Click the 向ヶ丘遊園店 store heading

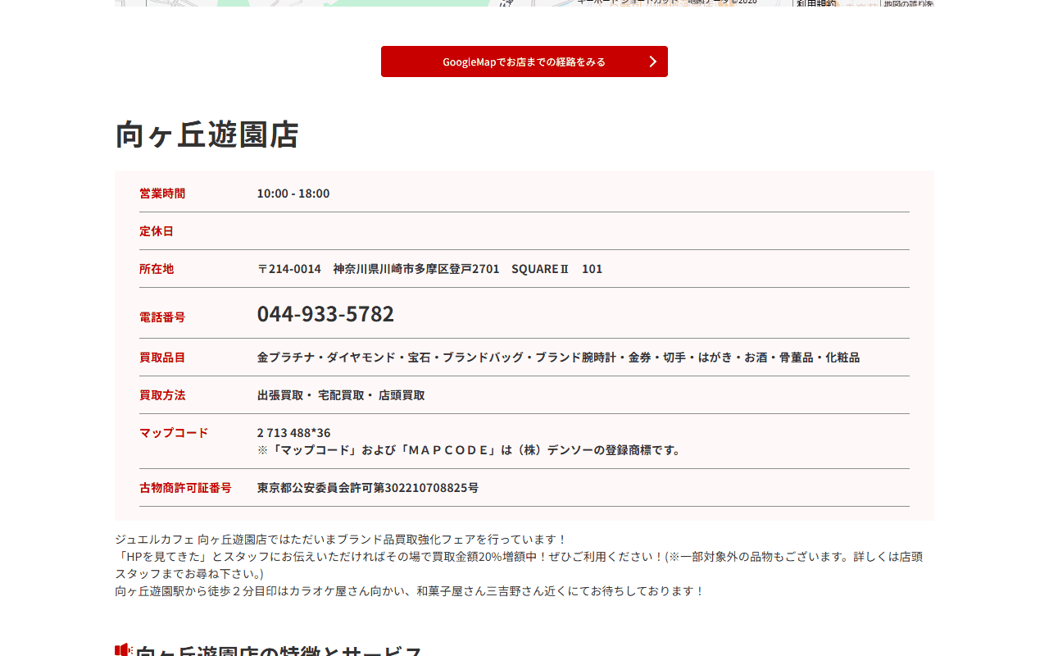pyautogui.click(x=207, y=134)
